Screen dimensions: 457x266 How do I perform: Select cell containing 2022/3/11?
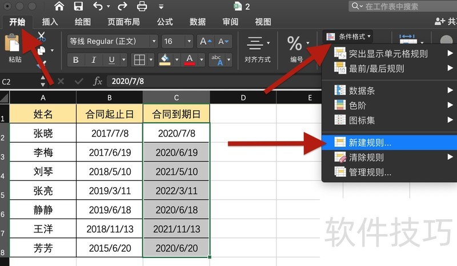[177, 191]
